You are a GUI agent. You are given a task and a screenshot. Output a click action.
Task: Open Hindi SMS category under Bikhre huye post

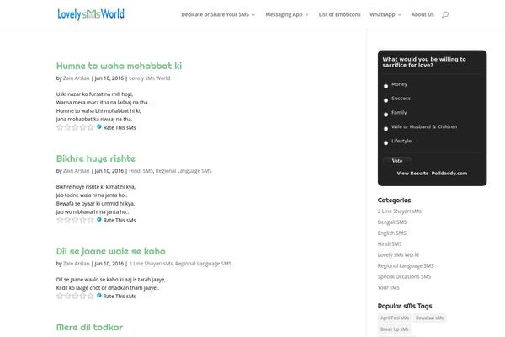(141, 171)
